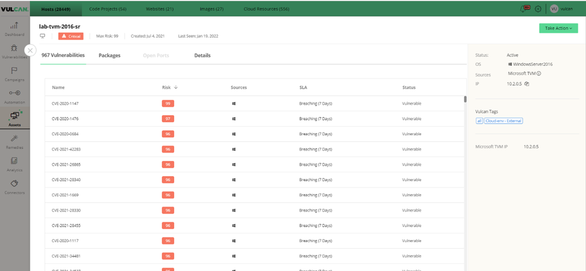Click the username 'vulcan' in header
Screen dimensions: 586x271
click(566, 9)
